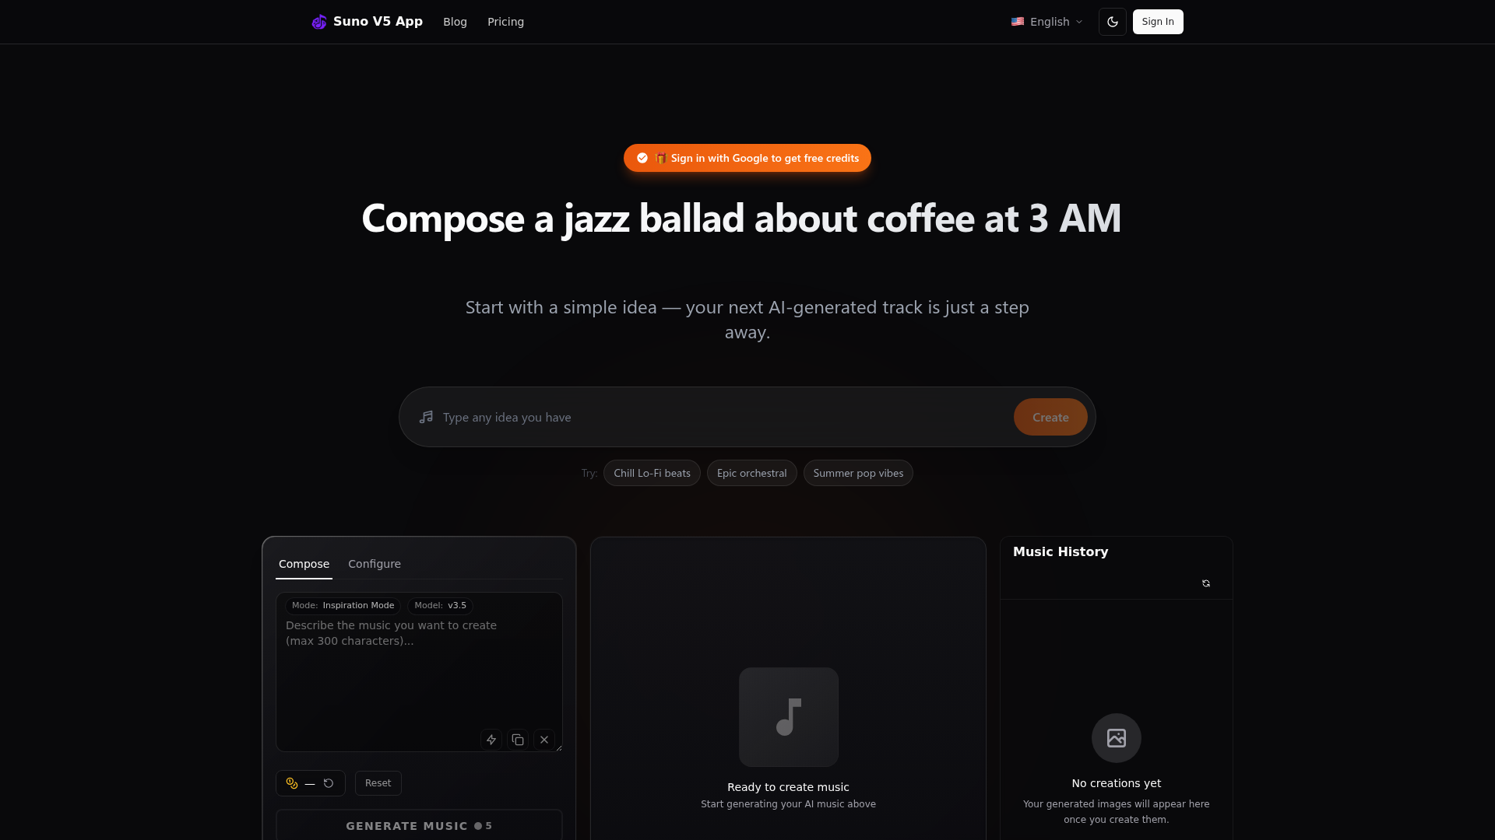1495x840 pixels.
Task: Open the Model v3.5 selector
Action: point(440,606)
